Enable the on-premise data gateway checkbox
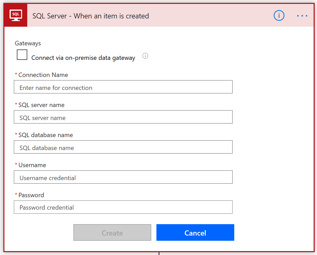Viewport: 317px width, 255px height. [x=22, y=55]
